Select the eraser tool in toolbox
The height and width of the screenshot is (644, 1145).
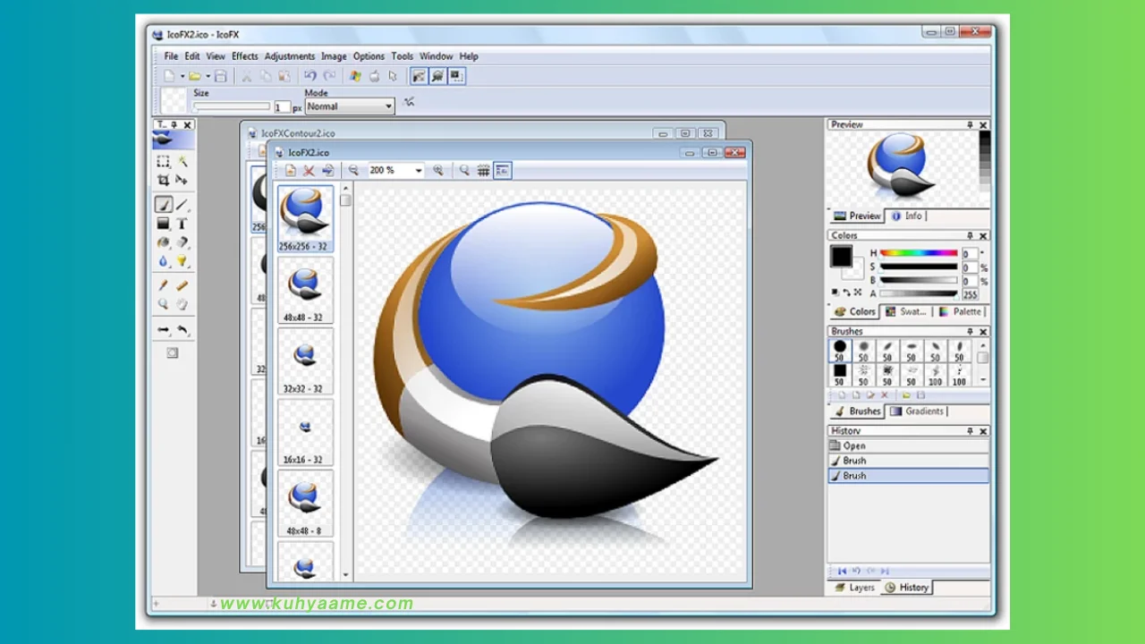[x=182, y=242]
